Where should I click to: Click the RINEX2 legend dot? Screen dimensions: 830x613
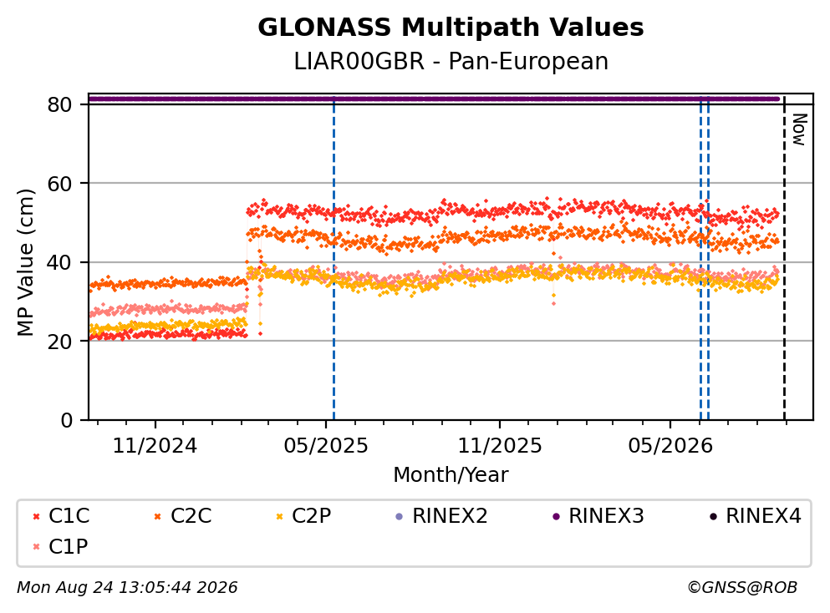pyautogui.click(x=400, y=517)
